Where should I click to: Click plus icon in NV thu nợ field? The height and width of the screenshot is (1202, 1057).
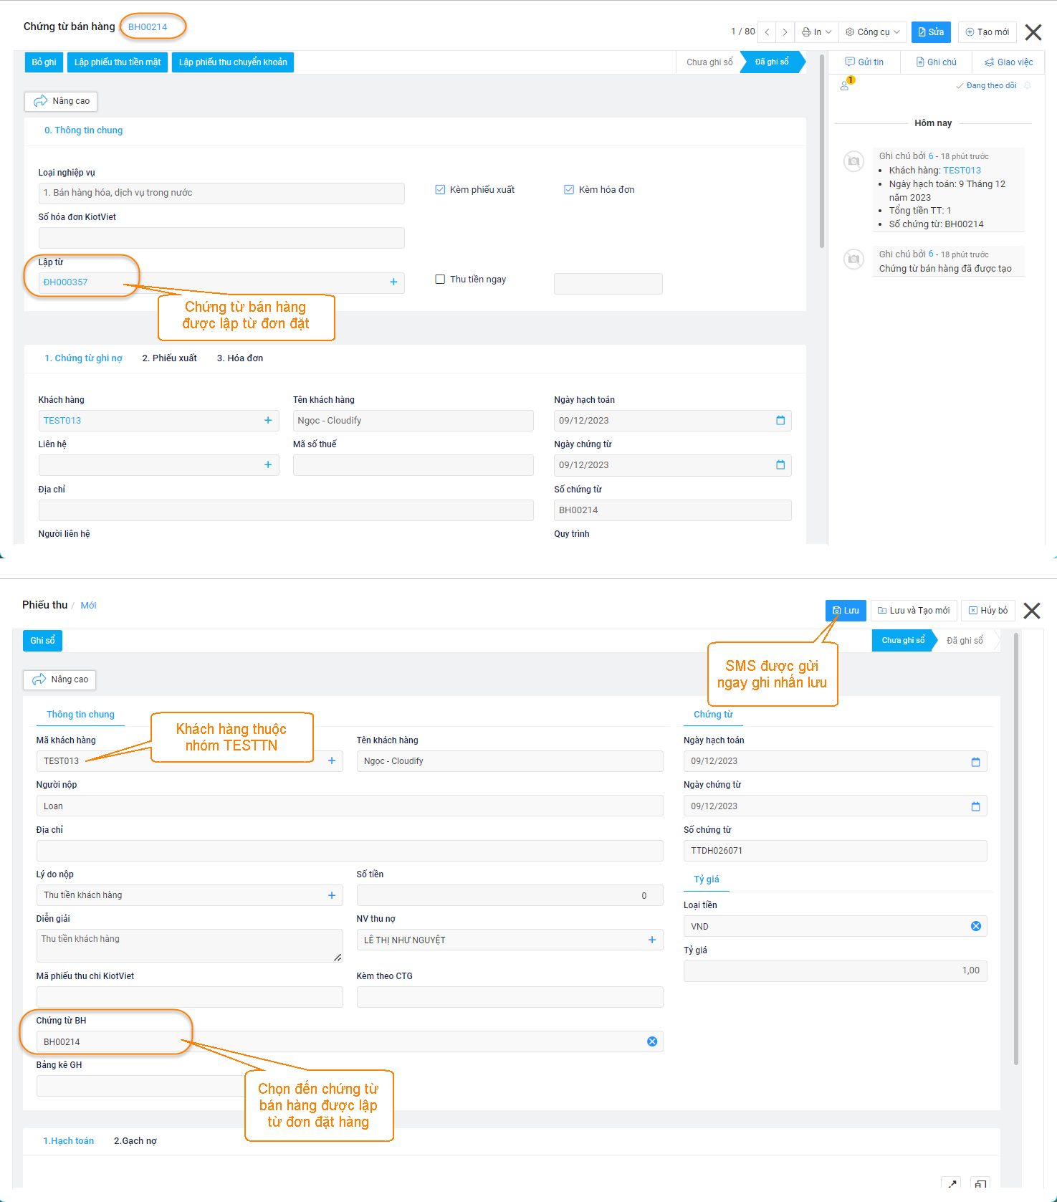[x=652, y=940]
